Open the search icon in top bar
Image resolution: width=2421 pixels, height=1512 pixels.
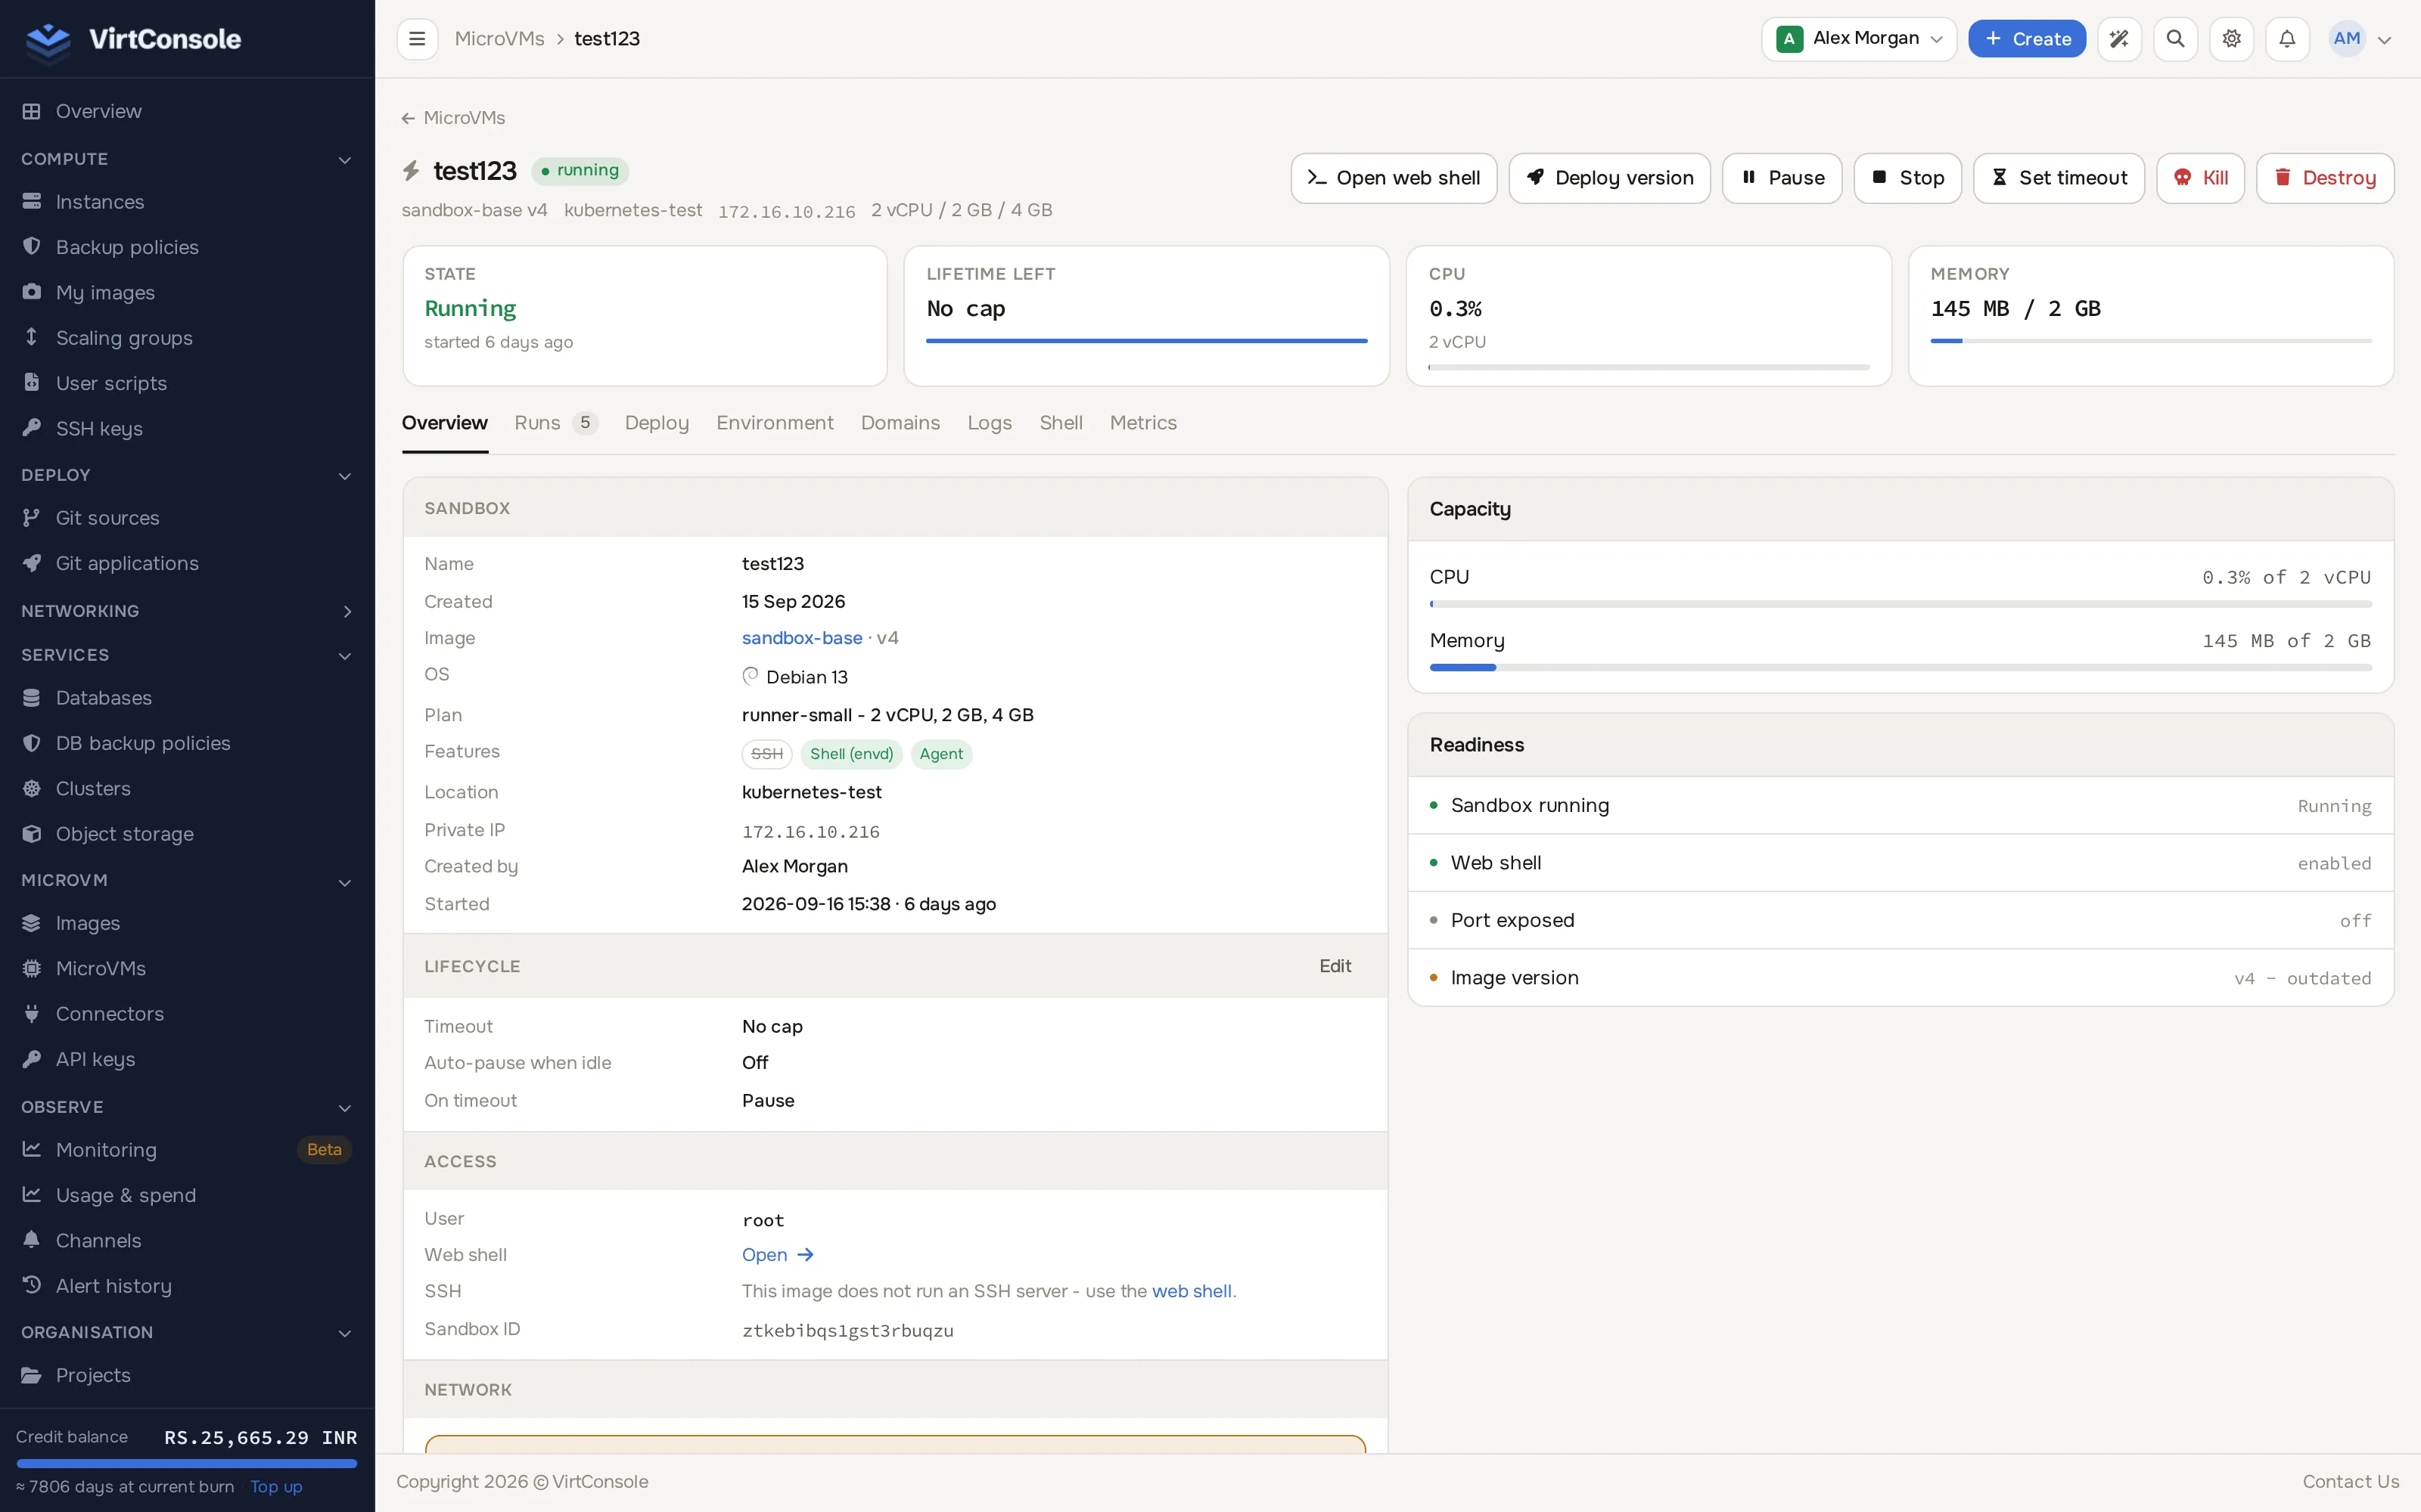coord(2175,39)
